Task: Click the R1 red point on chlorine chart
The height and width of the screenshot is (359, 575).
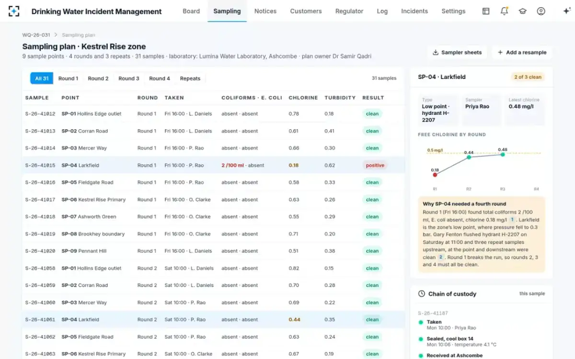Action: tap(435, 175)
